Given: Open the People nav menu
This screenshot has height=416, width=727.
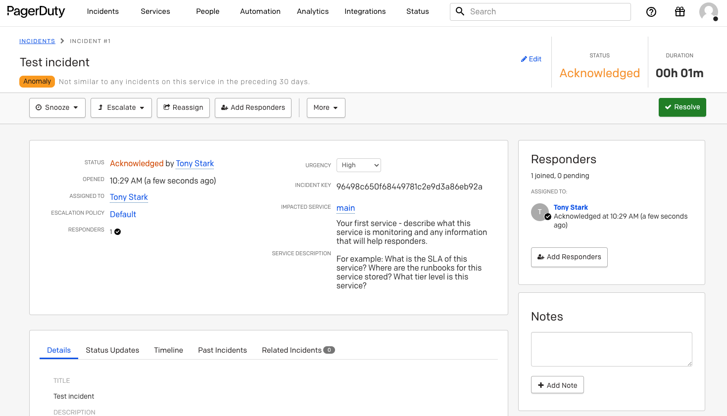Looking at the screenshot, I should 208,11.
